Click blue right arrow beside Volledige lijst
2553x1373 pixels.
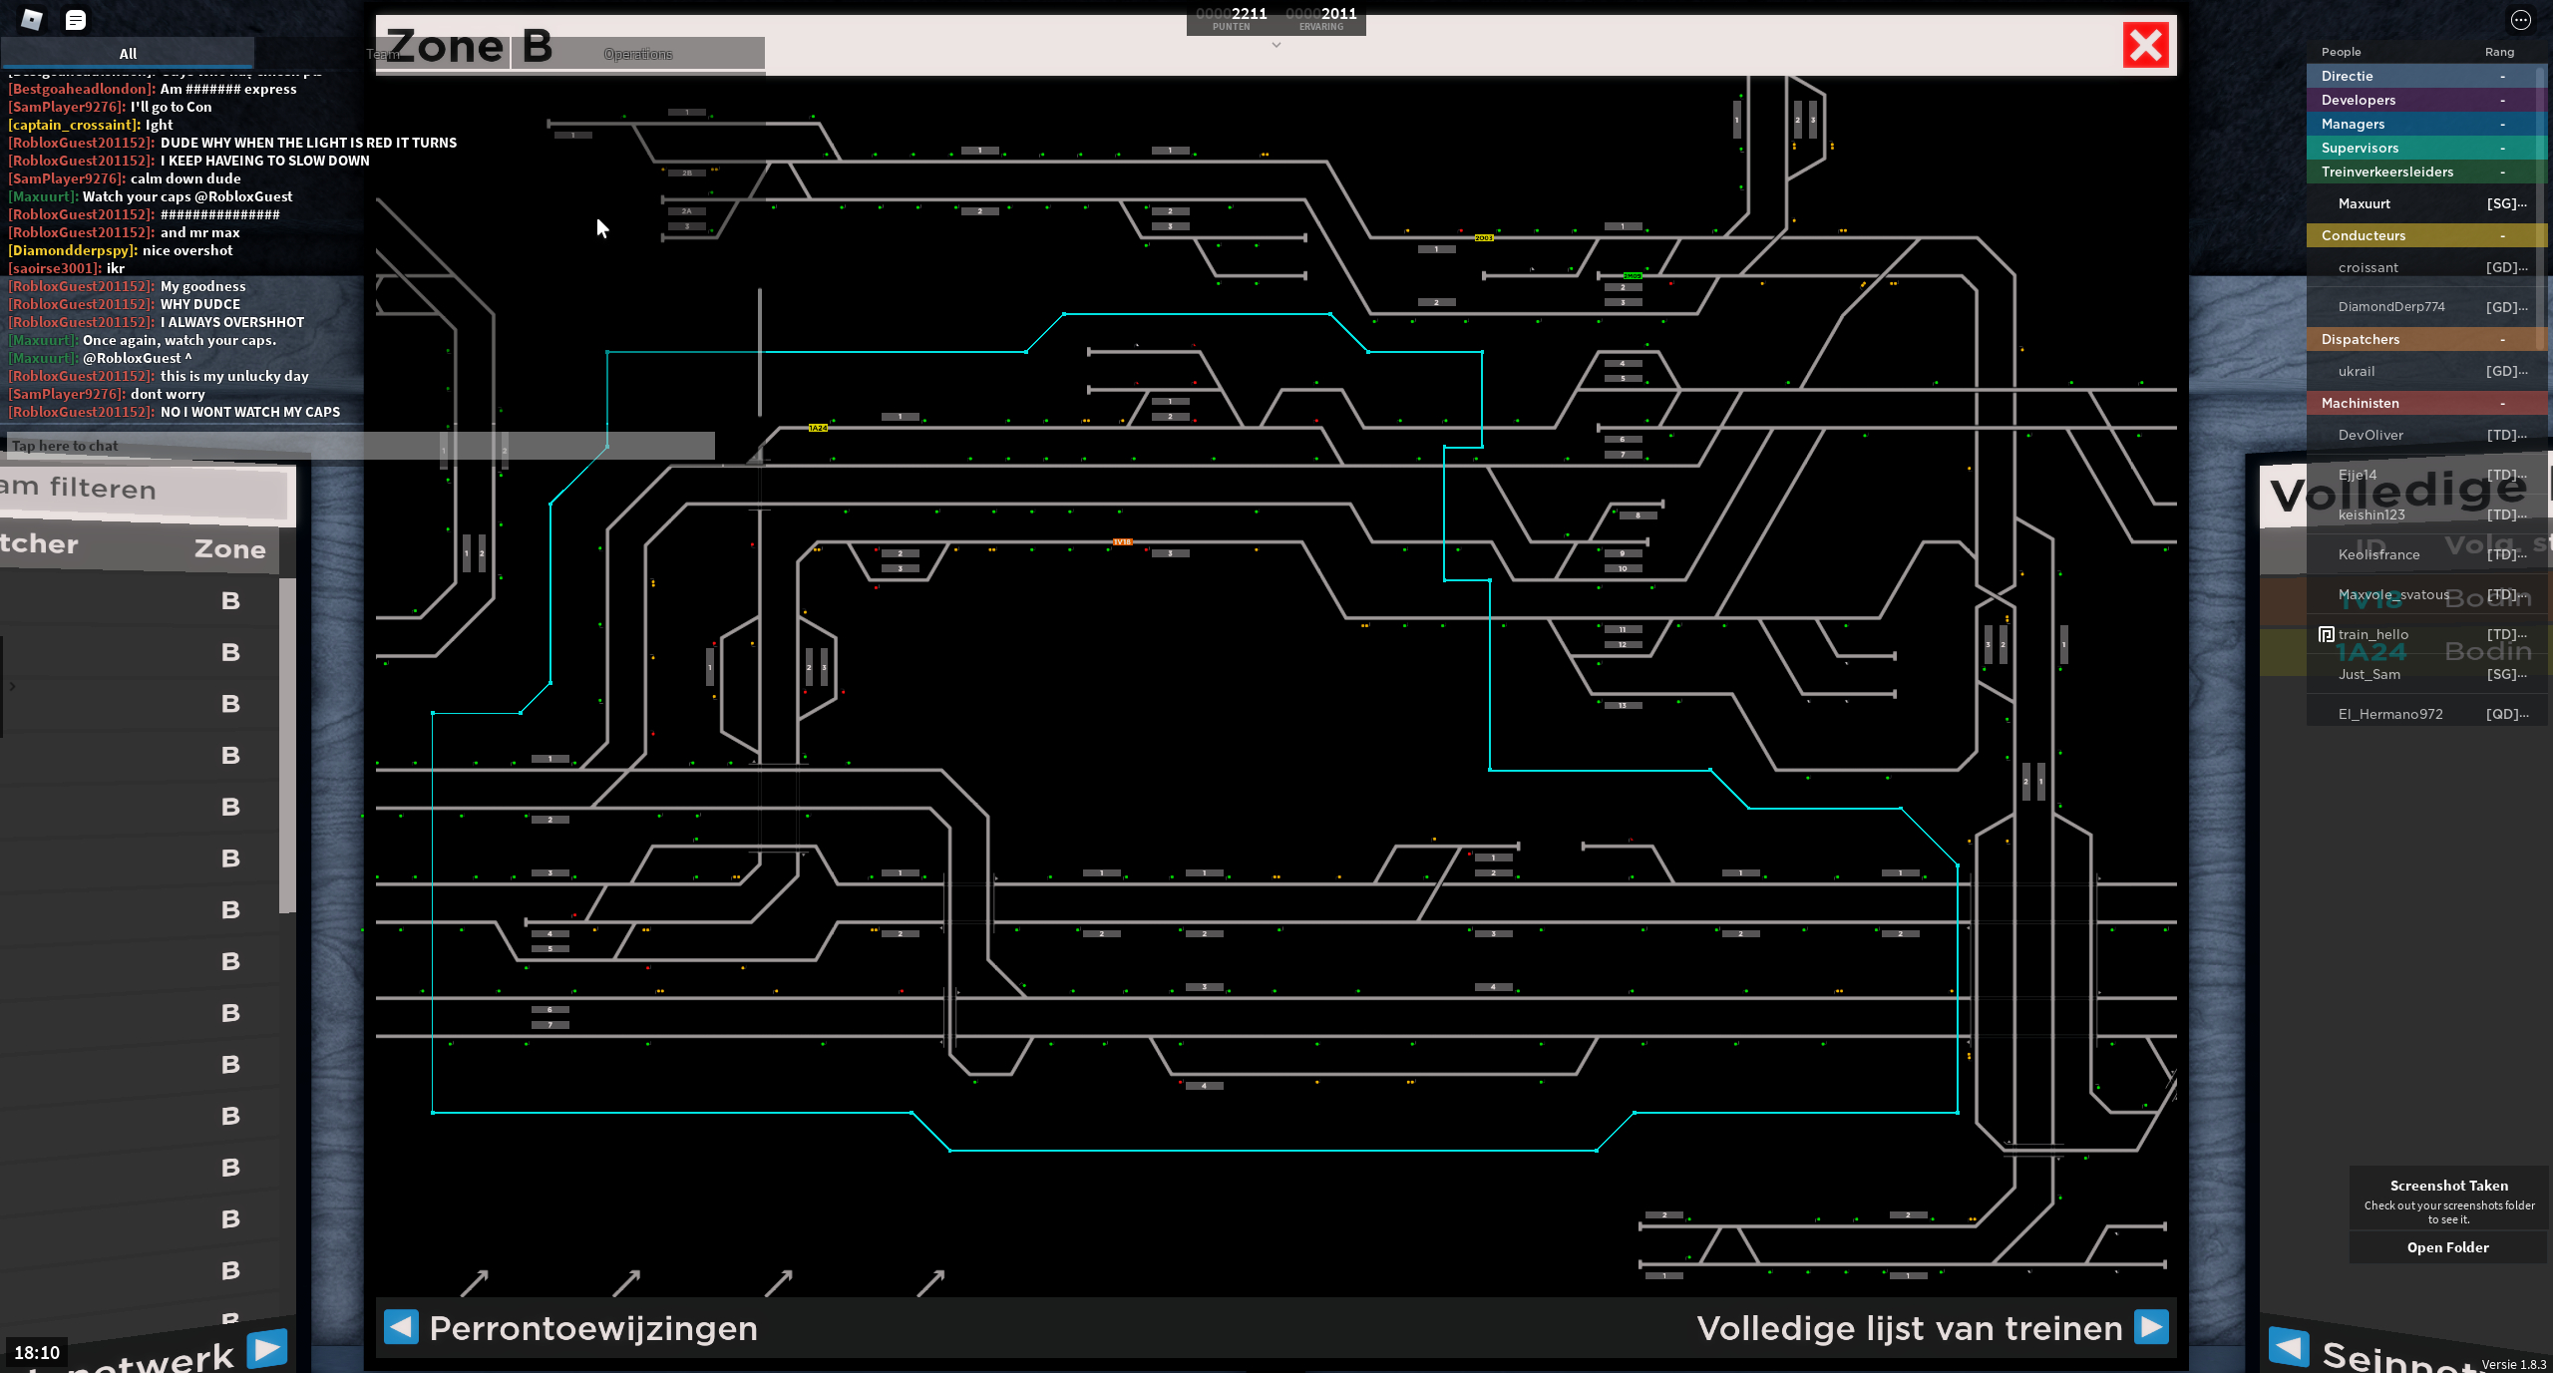point(2151,1327)
